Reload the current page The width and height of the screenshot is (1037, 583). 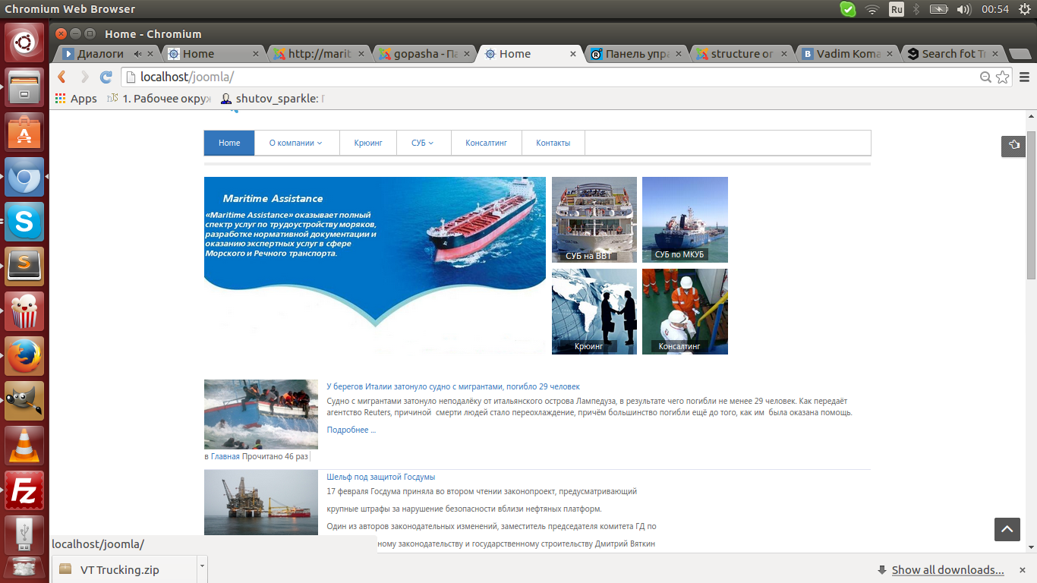point(106,77)
